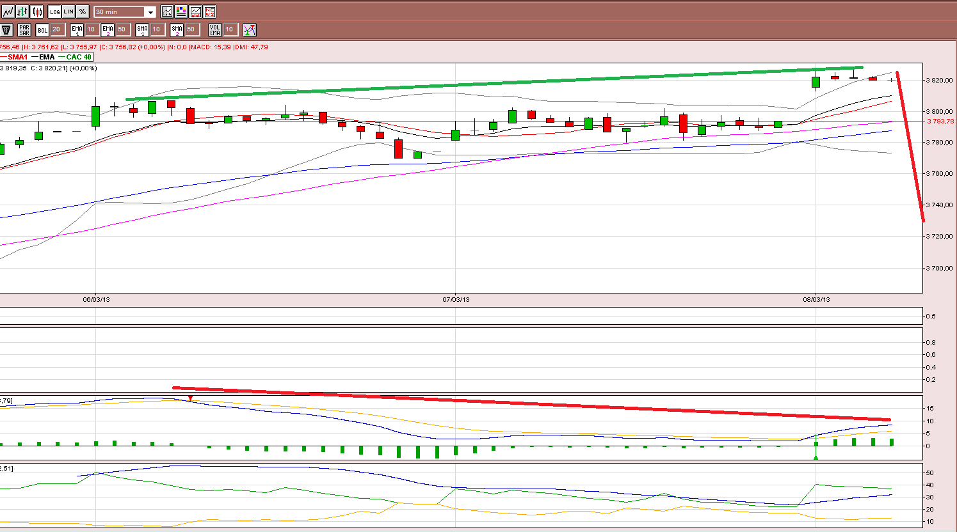
Task: Click the red sell marker on MACD panel
Action: [x=190, y=398]
